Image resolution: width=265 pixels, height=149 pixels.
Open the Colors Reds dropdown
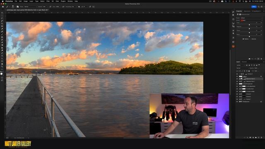click(251, 20)
